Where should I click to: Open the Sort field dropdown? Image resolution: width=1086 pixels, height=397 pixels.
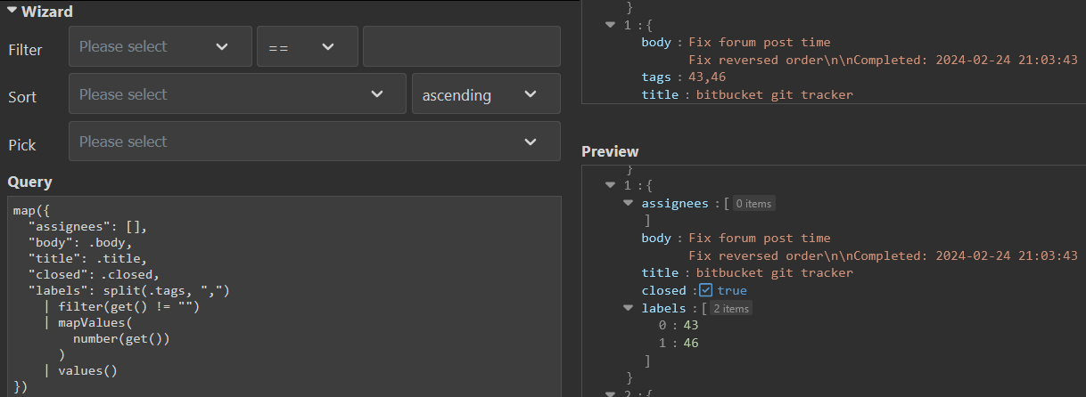pos(237,93)
